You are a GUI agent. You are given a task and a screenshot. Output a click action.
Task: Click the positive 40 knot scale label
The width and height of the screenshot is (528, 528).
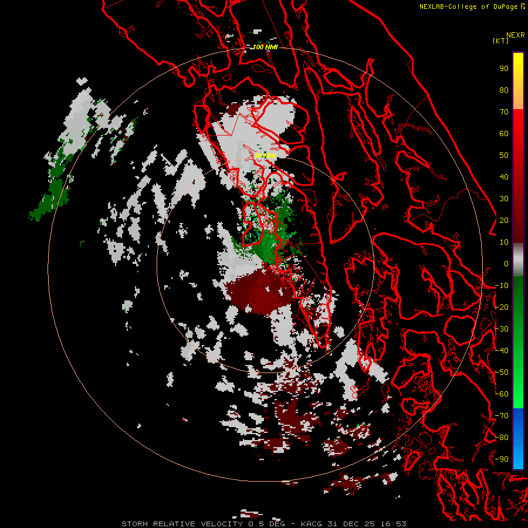[504, 177]
